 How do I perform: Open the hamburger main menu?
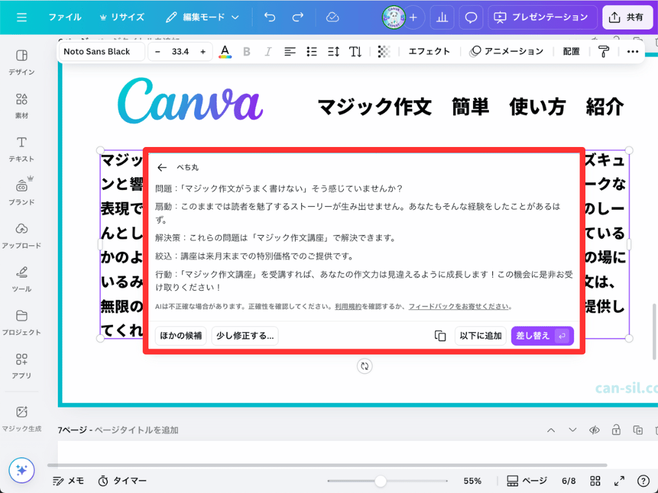[21, 17]
